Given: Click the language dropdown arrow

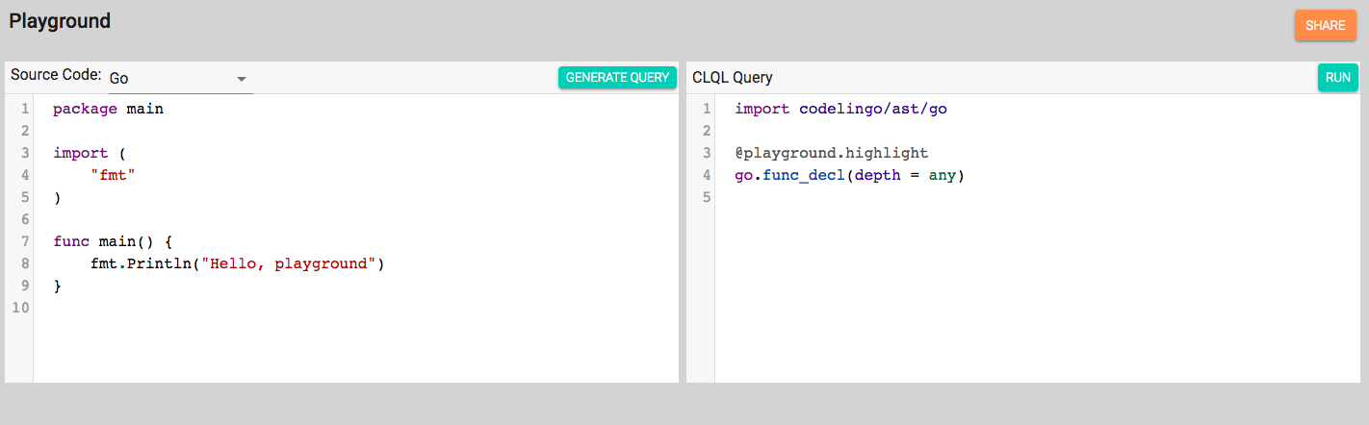Looking at the screenshot, I should point(242,79).
